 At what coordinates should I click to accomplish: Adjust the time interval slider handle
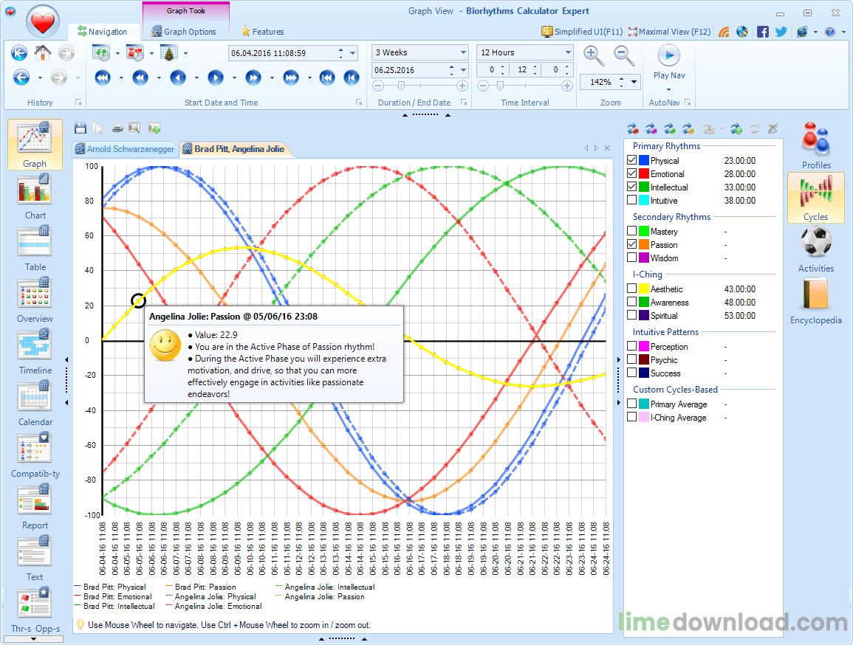pos(500,86)
